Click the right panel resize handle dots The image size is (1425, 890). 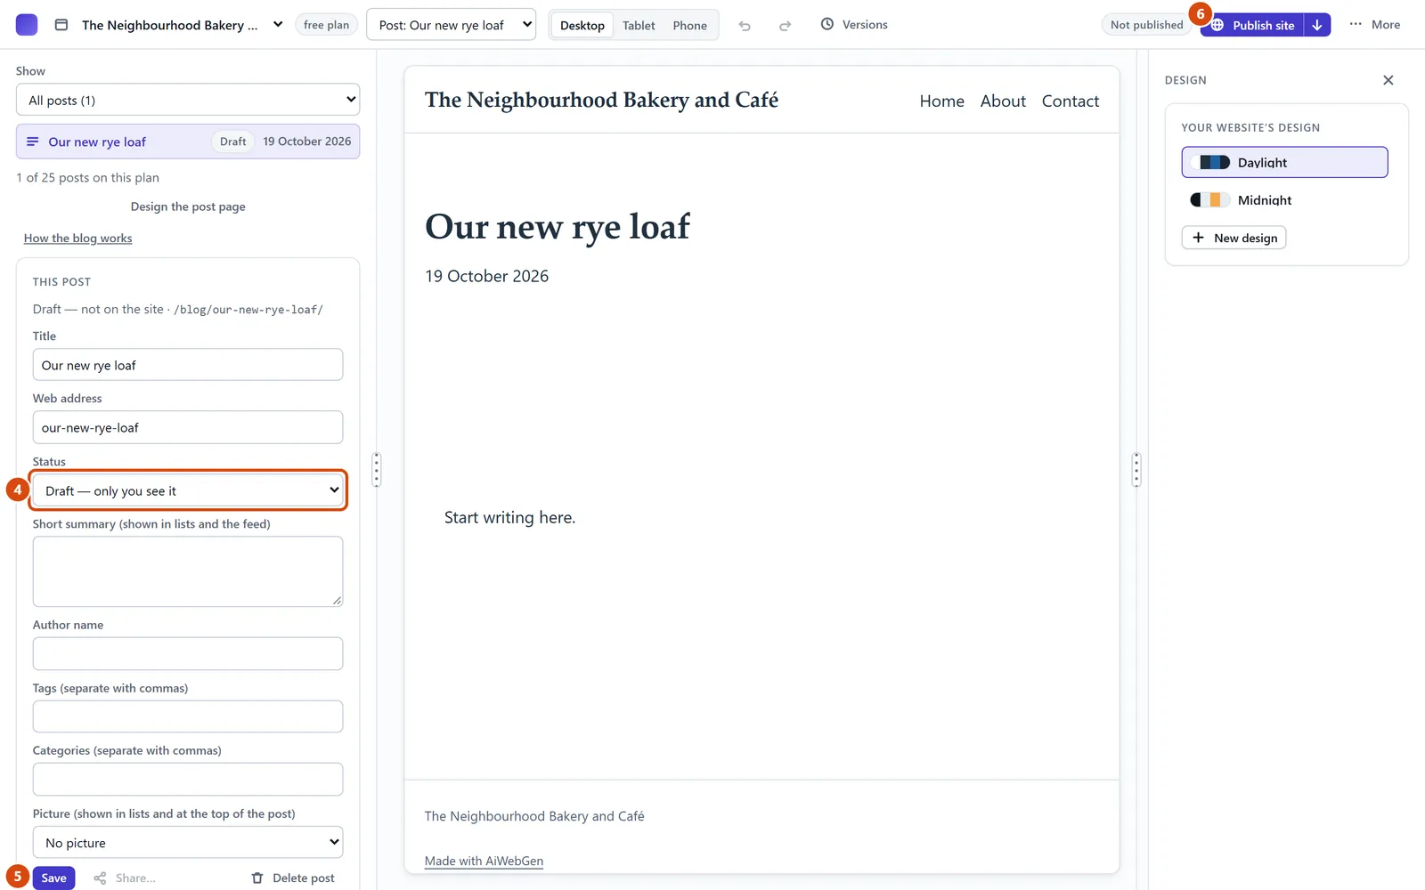click(x=1136, y=469)
